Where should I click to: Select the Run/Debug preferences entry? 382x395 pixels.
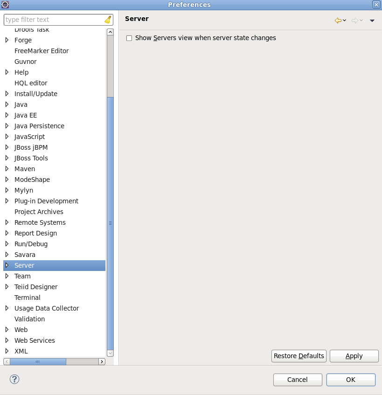click(31, 244)
